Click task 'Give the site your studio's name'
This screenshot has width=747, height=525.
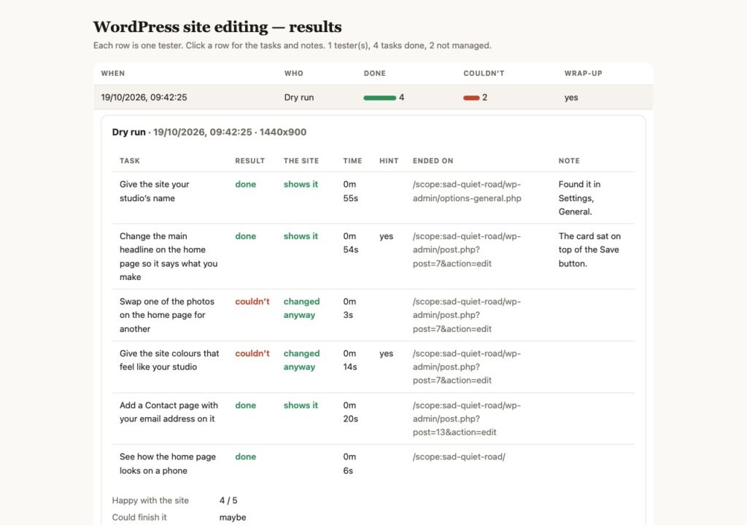(155, 191)
